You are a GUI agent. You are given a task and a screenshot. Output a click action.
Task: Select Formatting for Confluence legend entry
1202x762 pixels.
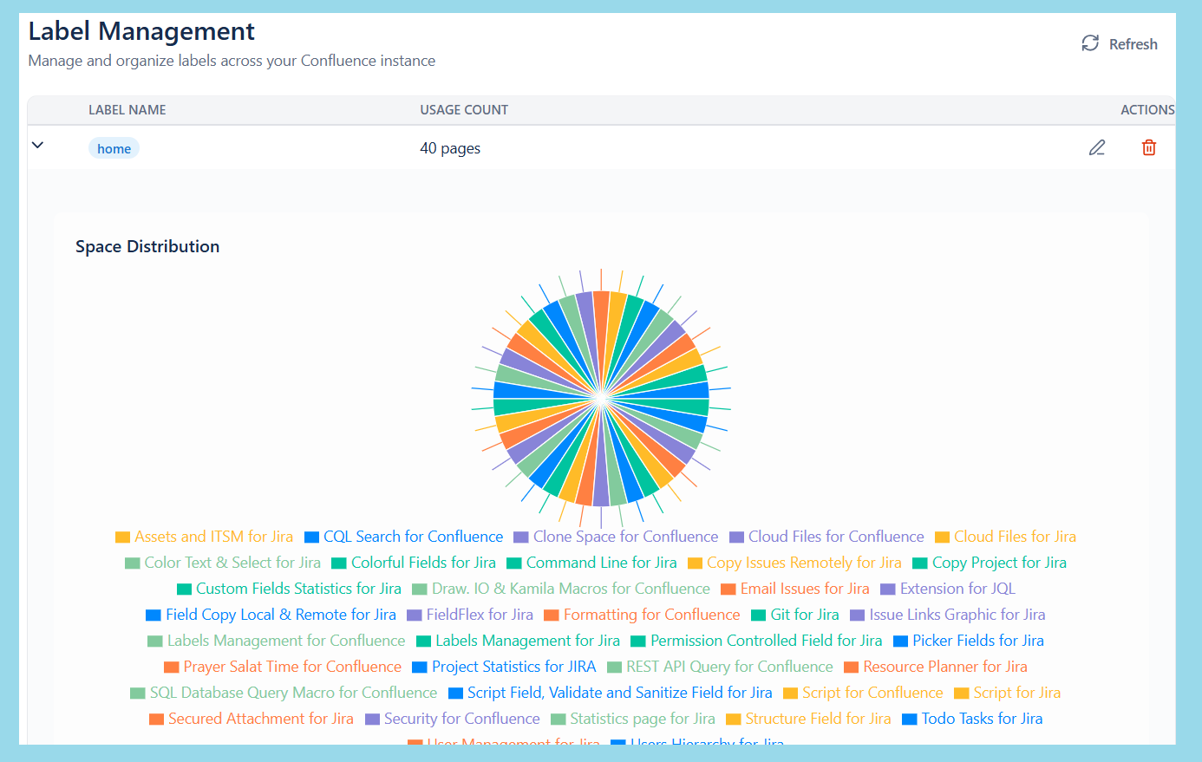coord(643,615)
